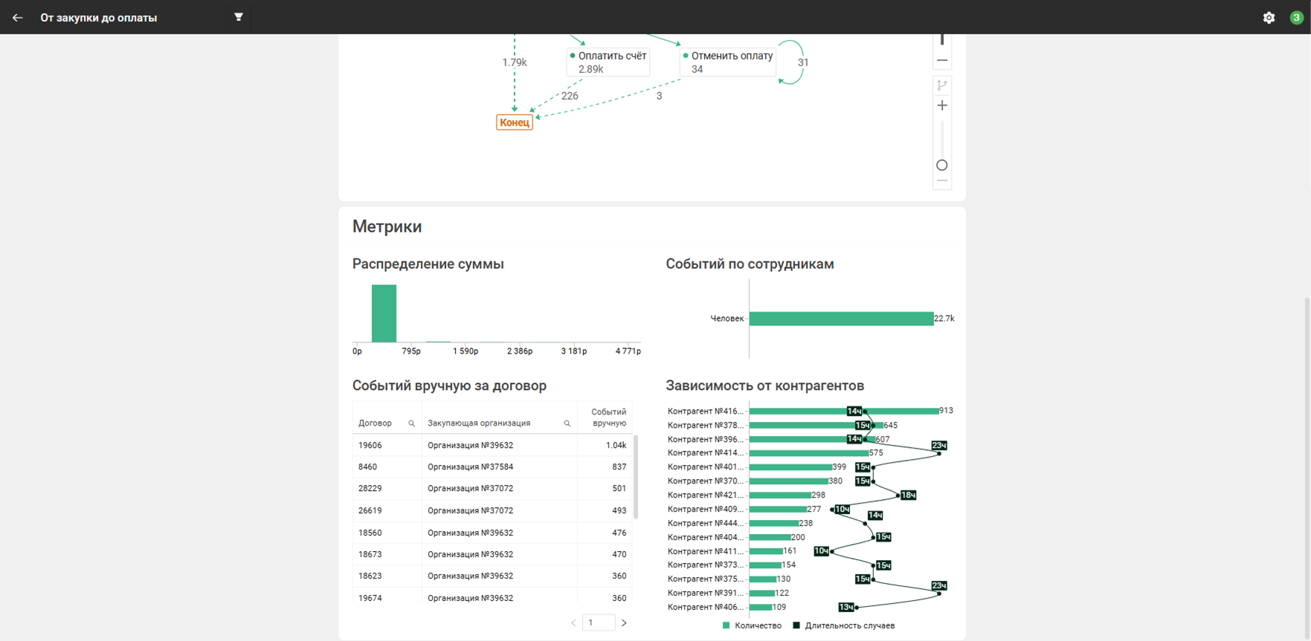Click the page number input field
Viewport: 1311px width, 641px height.
tap(598, 623)
